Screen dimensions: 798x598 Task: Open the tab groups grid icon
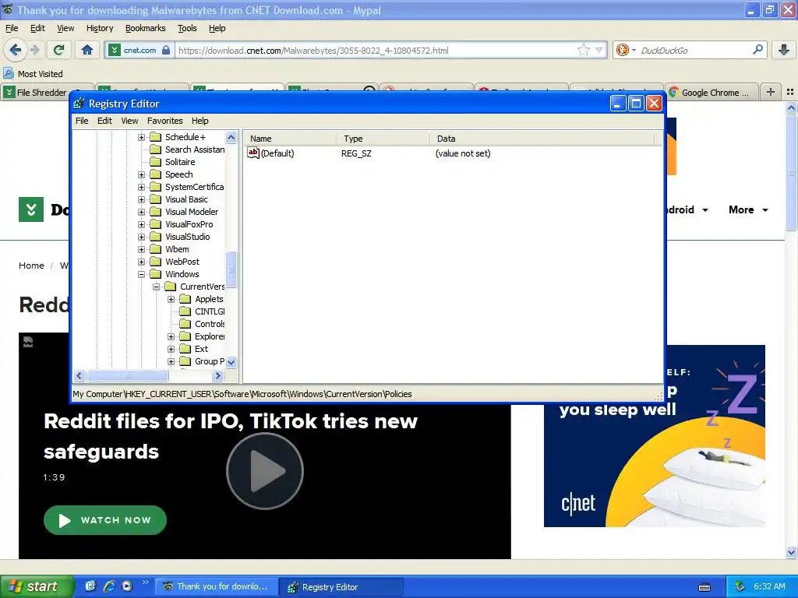tap(790, 92)
